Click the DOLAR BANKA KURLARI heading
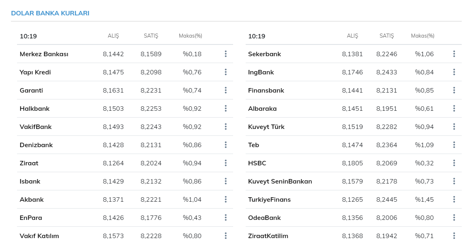Viewport: 467px width, 249px height. (50, 13)
